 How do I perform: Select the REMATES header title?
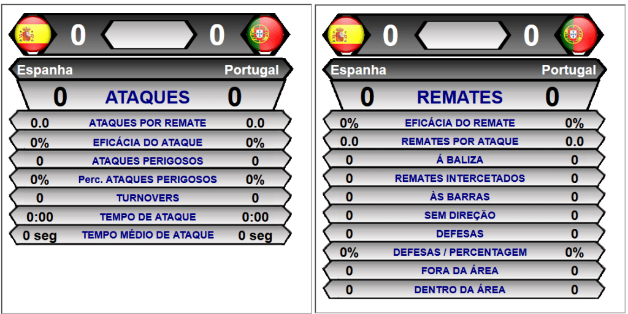(x=460, y=97)
